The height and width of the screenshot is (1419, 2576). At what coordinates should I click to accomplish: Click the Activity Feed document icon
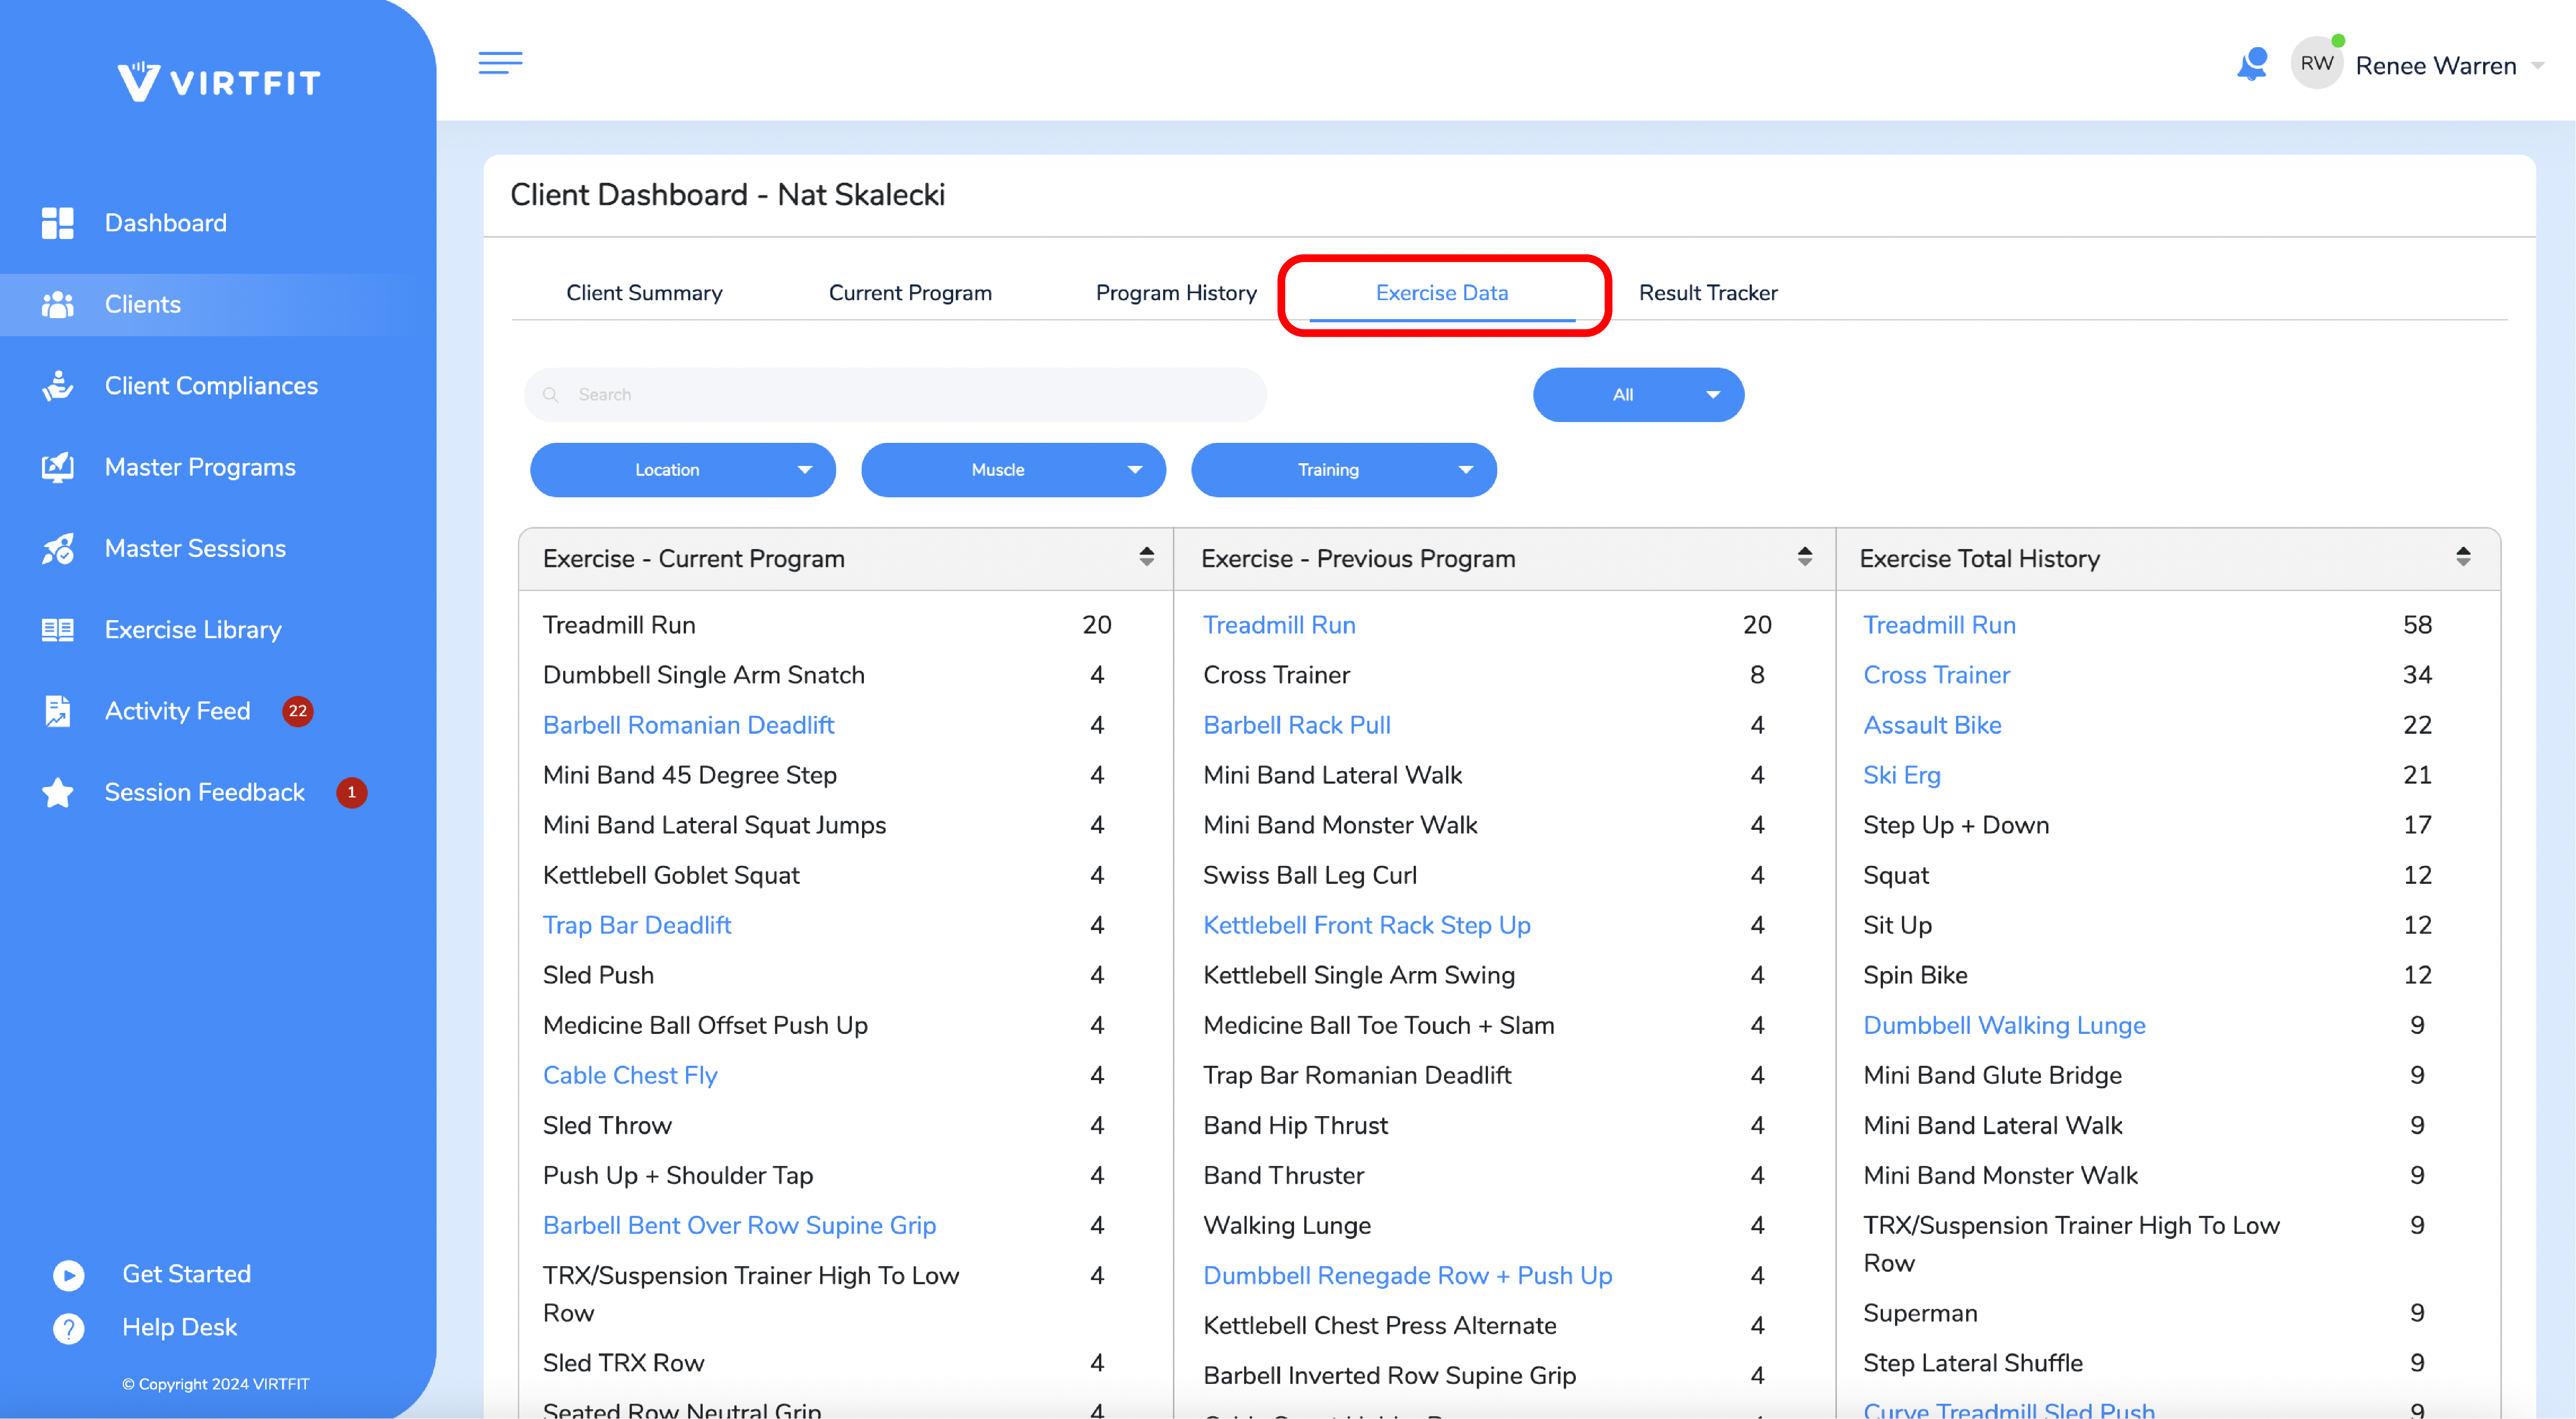coord(58,711)
